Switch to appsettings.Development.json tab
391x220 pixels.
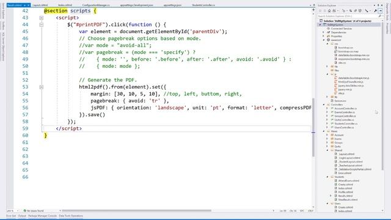coord(137,5)
